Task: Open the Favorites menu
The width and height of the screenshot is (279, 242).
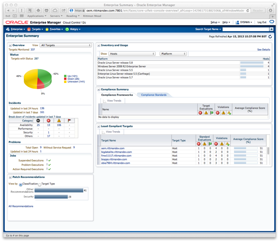Action: pyautogui.click(x=54, y=29)
